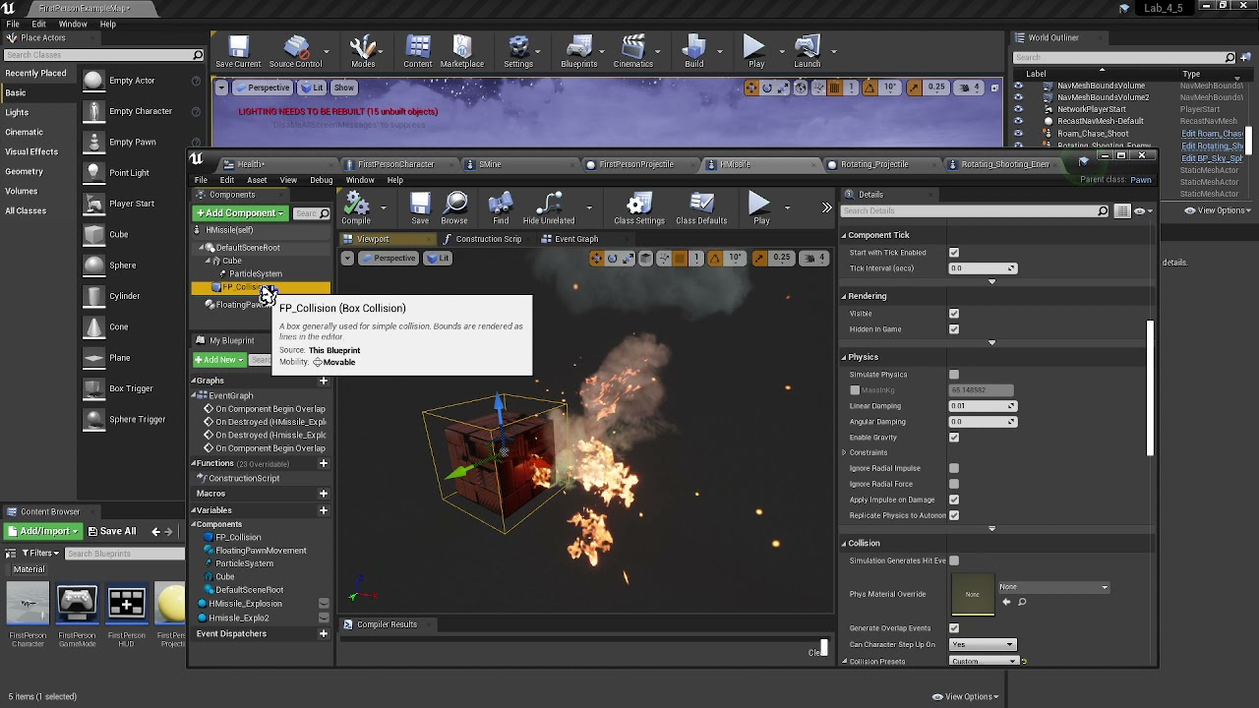Compile the HMissile blueprint
The width and height of the screenshot is (1259, 708).
tap(356, 208)
